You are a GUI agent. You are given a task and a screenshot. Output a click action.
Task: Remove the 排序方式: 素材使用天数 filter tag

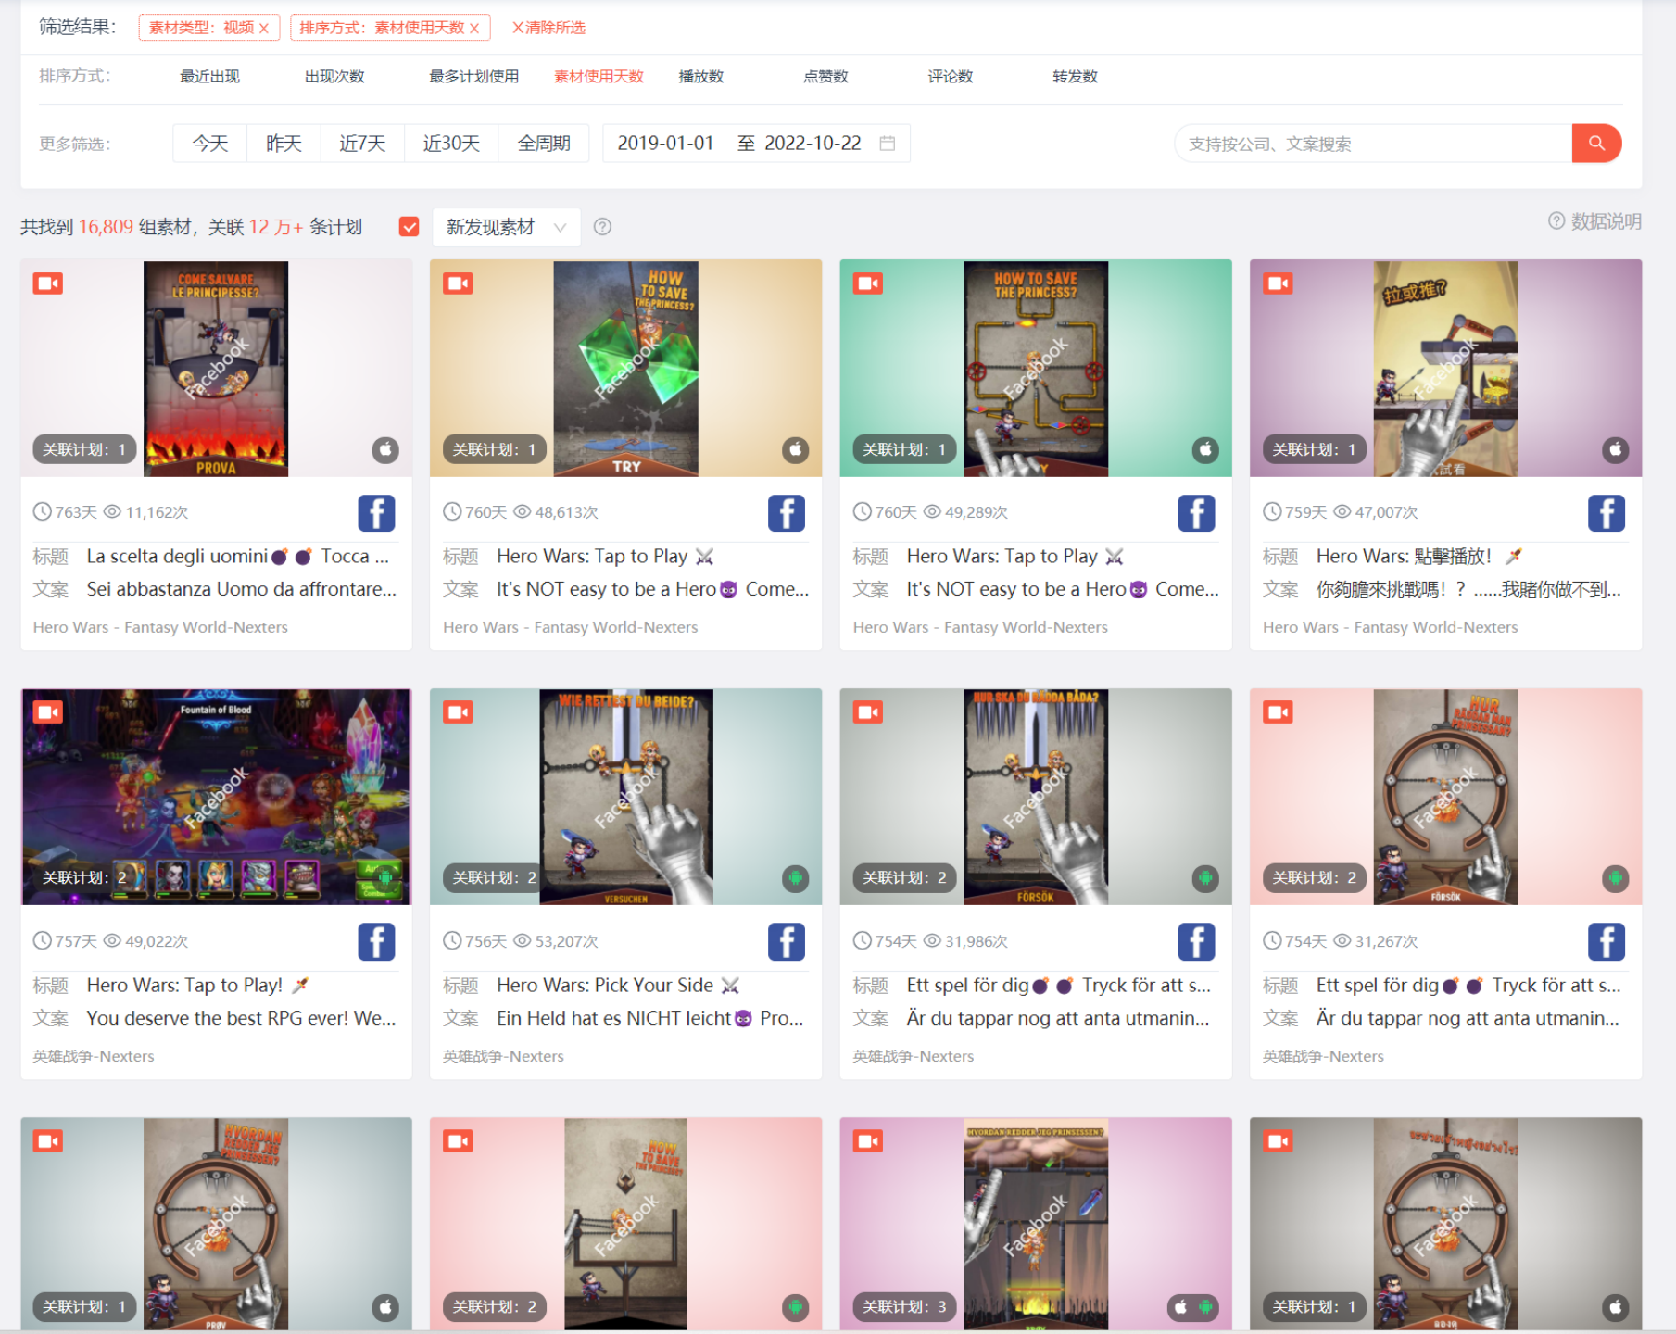pyautogui.click(x=474, y=29)
